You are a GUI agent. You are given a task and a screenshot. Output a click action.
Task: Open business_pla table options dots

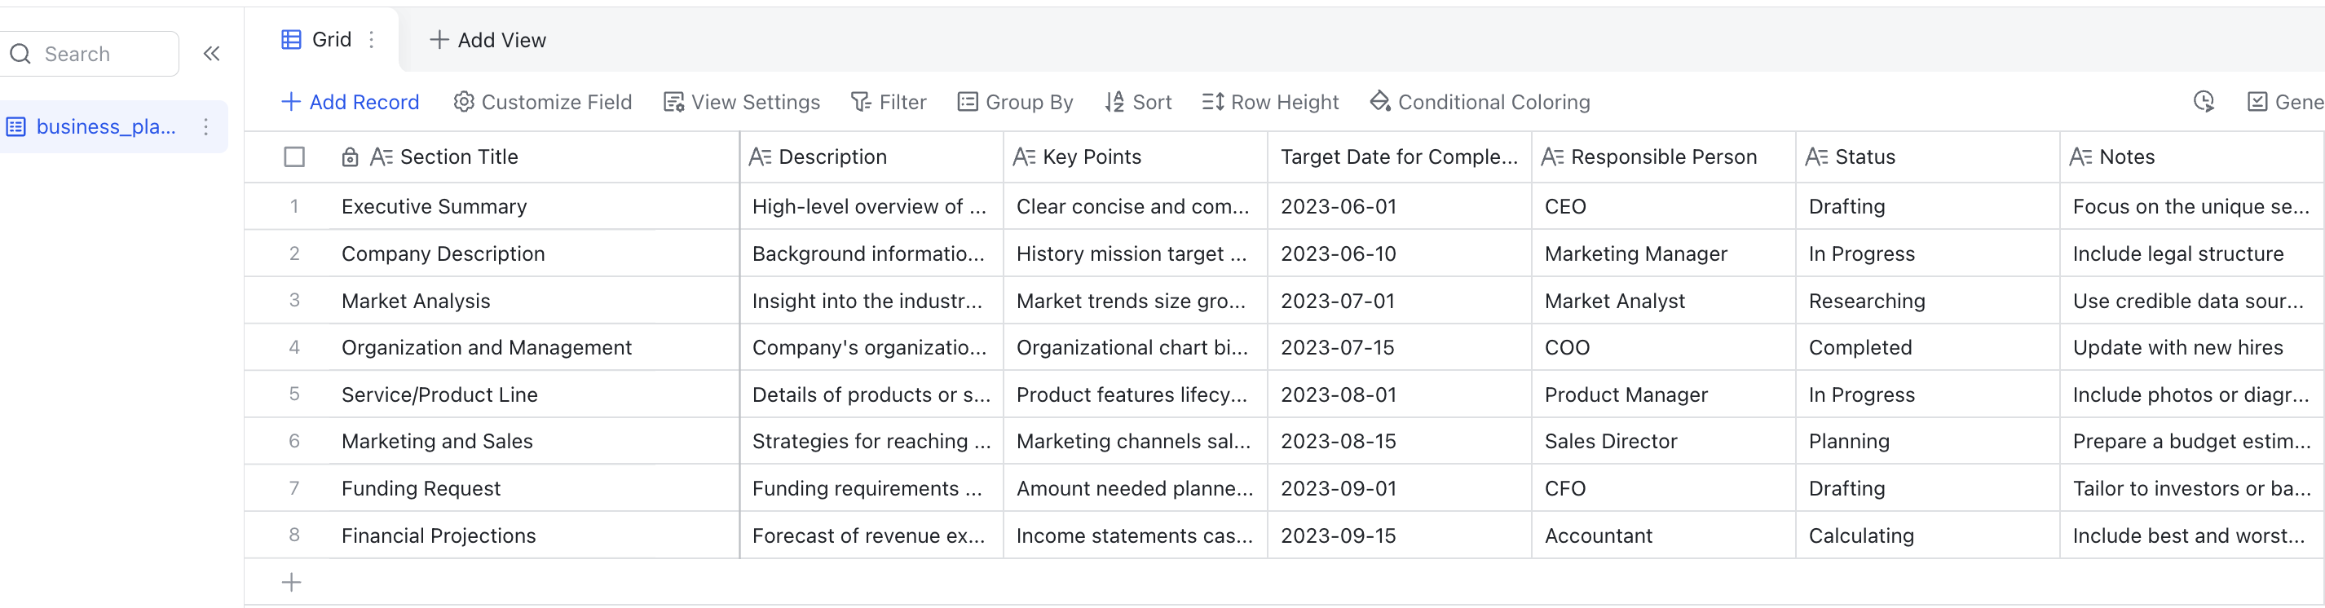[205, 127]
